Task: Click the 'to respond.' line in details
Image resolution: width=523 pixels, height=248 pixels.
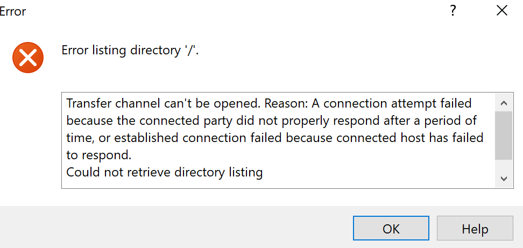Action: (x=98, y=155)
